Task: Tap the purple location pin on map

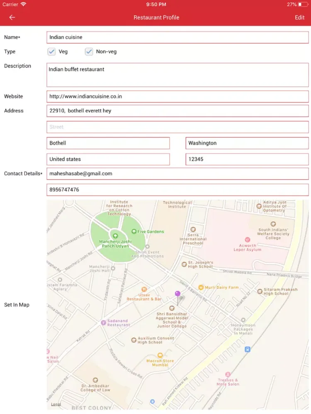Action: tap(178, 294)
